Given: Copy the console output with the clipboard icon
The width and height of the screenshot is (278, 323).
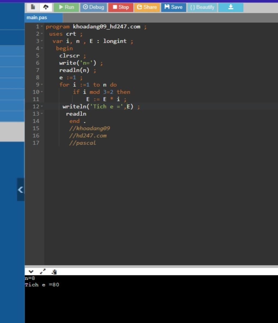Looking at the screenshot, I should [54, 272].
